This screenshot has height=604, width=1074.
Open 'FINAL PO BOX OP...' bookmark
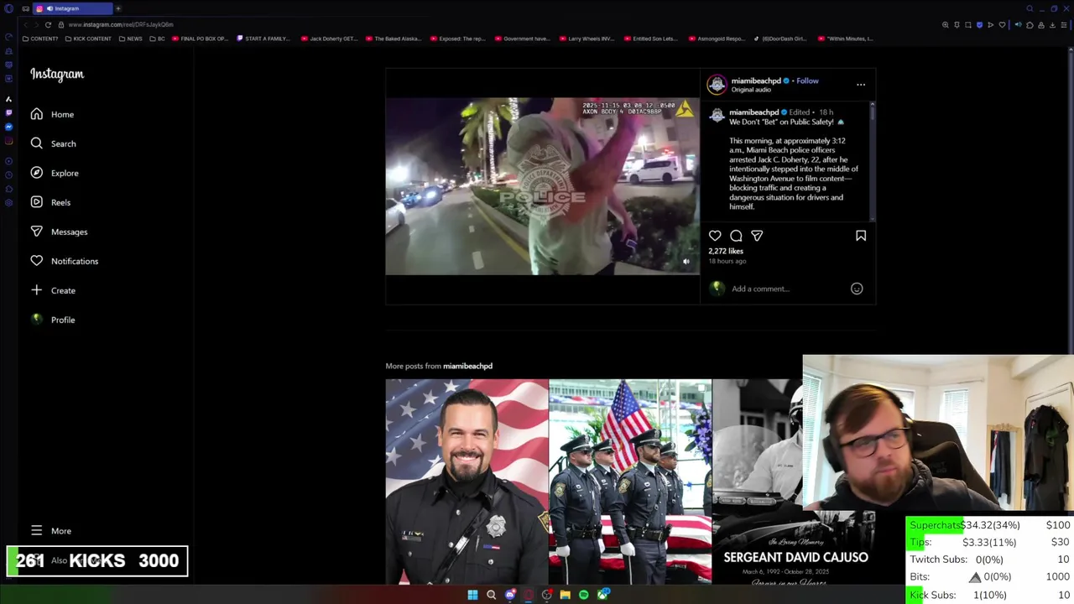(x=200, y=39)
